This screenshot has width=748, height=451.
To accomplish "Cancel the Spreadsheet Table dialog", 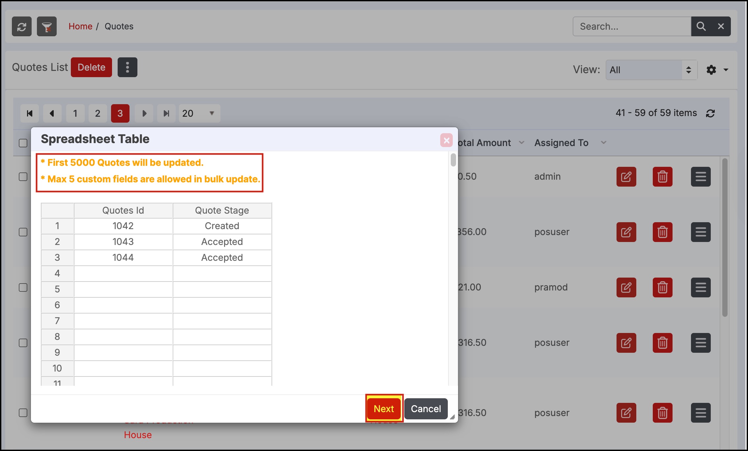I will (x=426, y=409).
